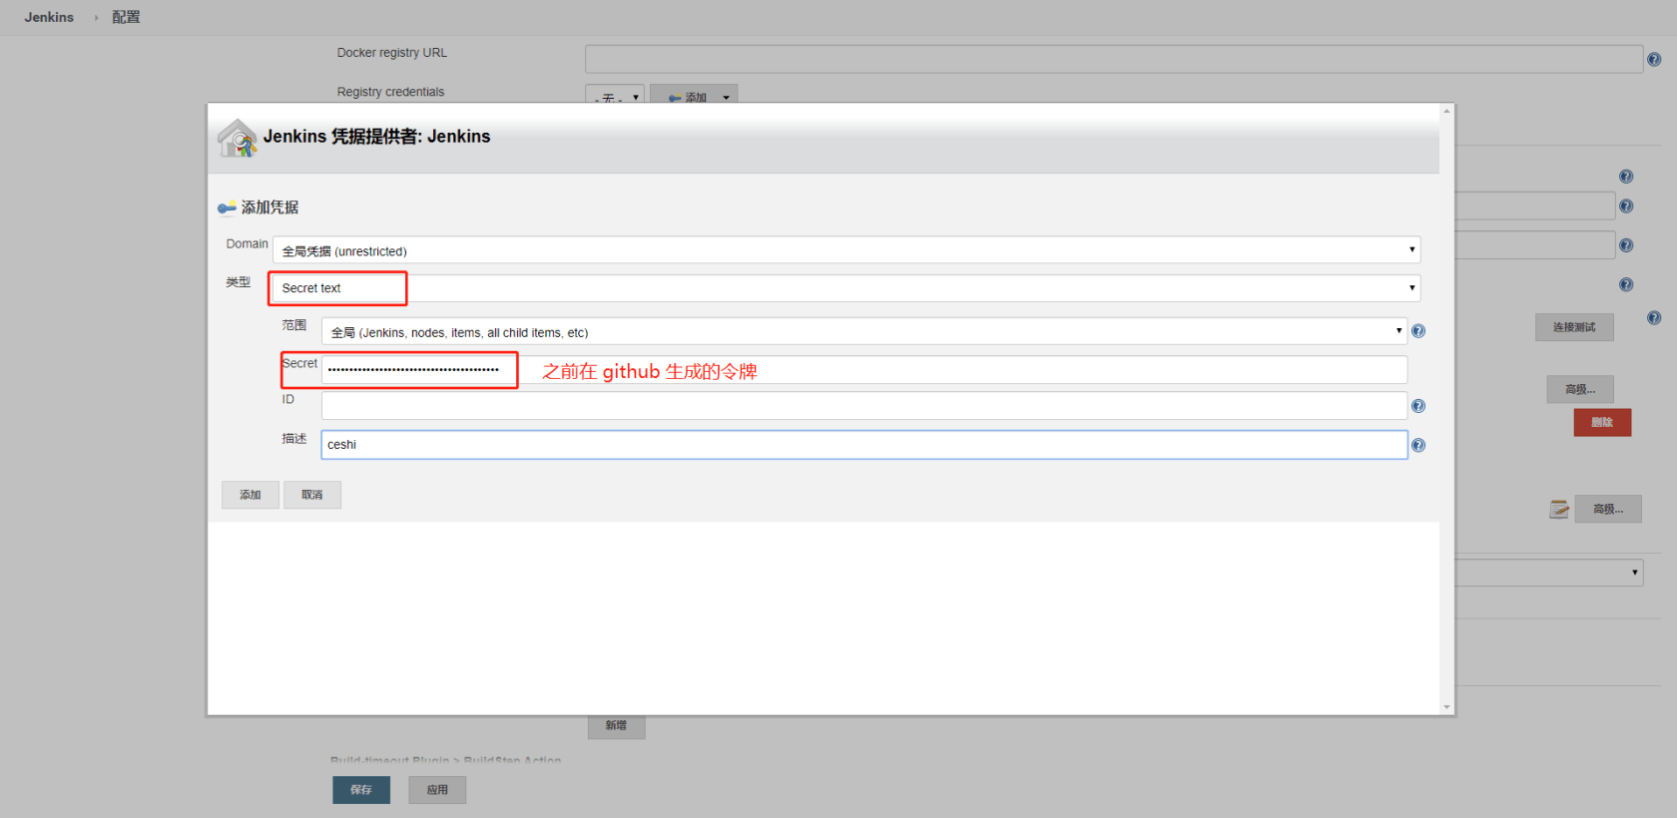This screenshot has height=818, width=1677.
Task: Click the notepad icon beside lower 高级 button
Action: pyautogui.click(x=1559, y=510)
